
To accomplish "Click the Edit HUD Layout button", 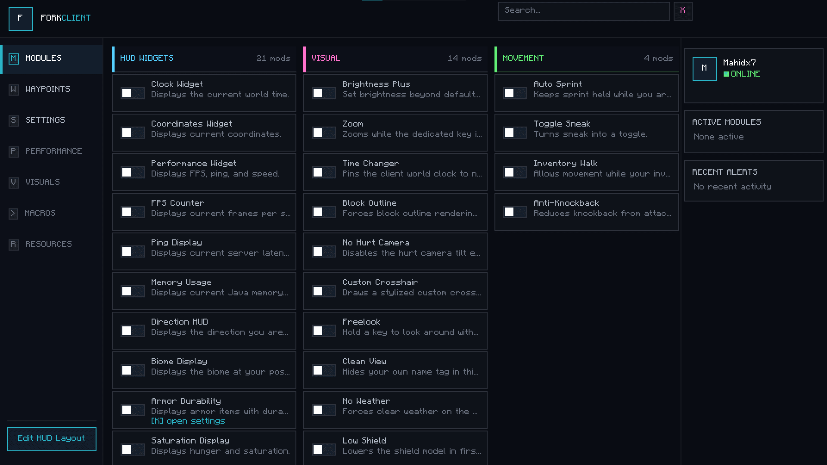I will pyautogui.click(x=52, y=439).
